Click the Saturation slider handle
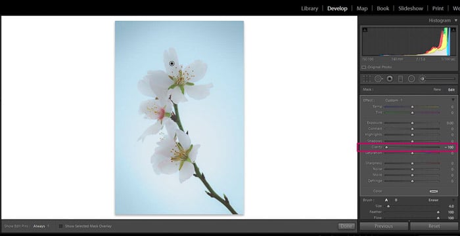The image size is (460, 236). 412,153
